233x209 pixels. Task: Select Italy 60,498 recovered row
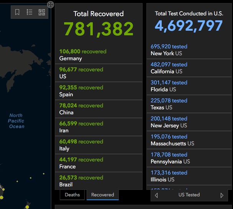(x=98, y=145)
